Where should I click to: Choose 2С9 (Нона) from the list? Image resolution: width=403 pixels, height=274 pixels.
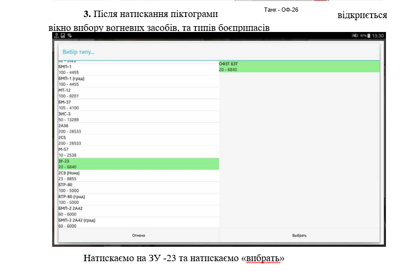[138, 175]
